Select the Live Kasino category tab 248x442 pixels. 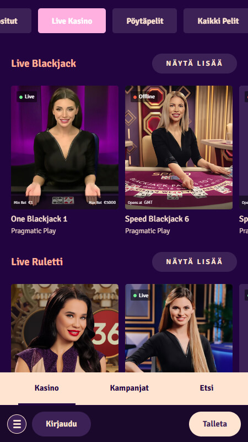(72, 20)
